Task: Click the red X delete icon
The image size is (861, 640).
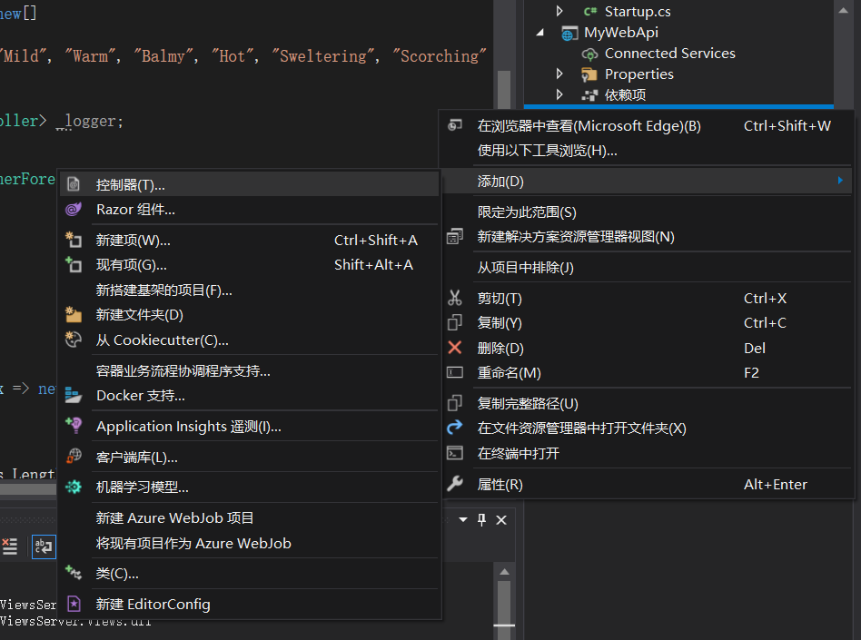Action: (x=455, y=348)
